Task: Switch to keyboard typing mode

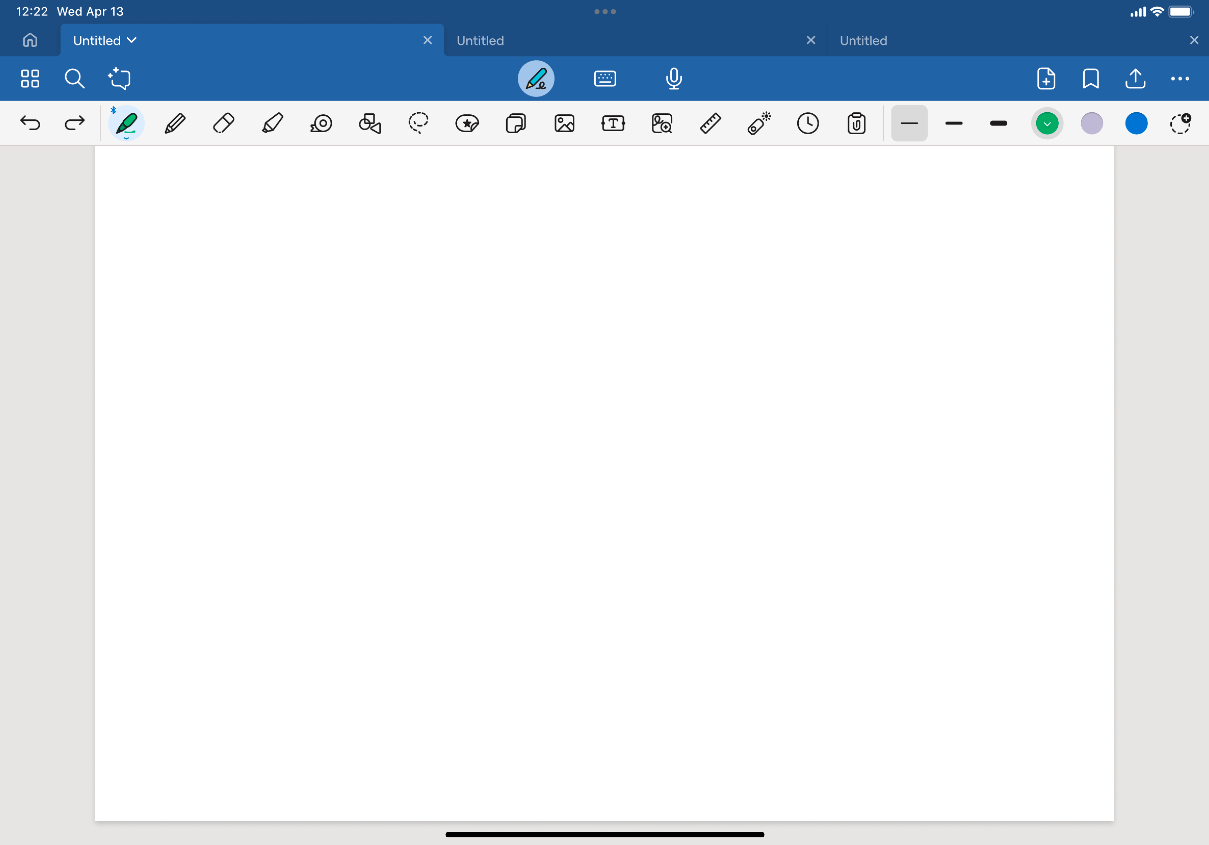Action: tap(605, 79)
